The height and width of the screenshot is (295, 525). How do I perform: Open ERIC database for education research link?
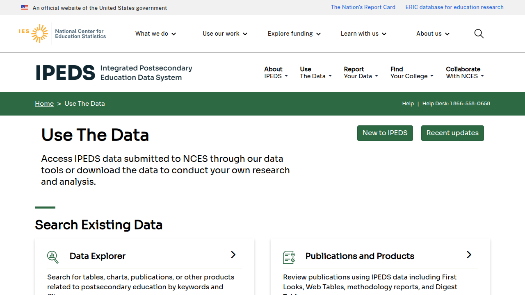point(454,7)
